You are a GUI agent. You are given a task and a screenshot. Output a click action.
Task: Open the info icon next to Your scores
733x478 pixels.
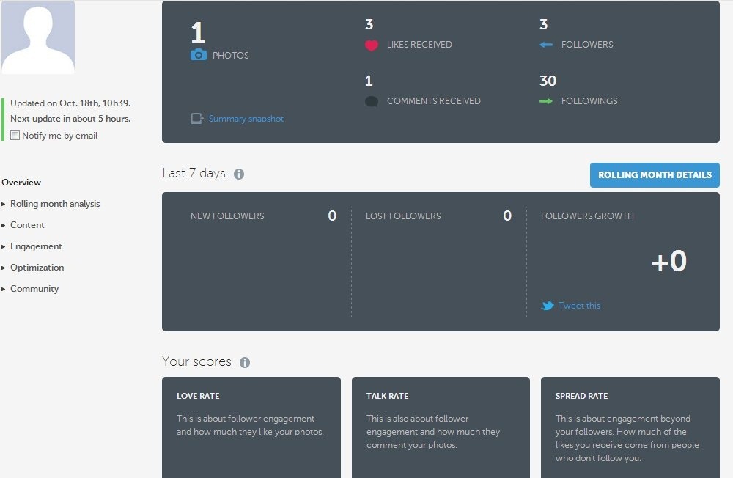(245, 362)
